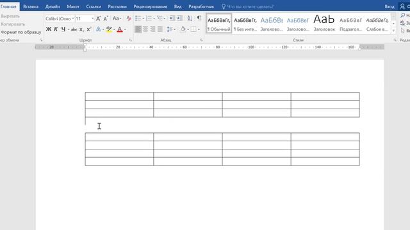Toggle bold (Ж) formatting
Image resolution: width=410 pixels, height=230 pixels.
49,29
